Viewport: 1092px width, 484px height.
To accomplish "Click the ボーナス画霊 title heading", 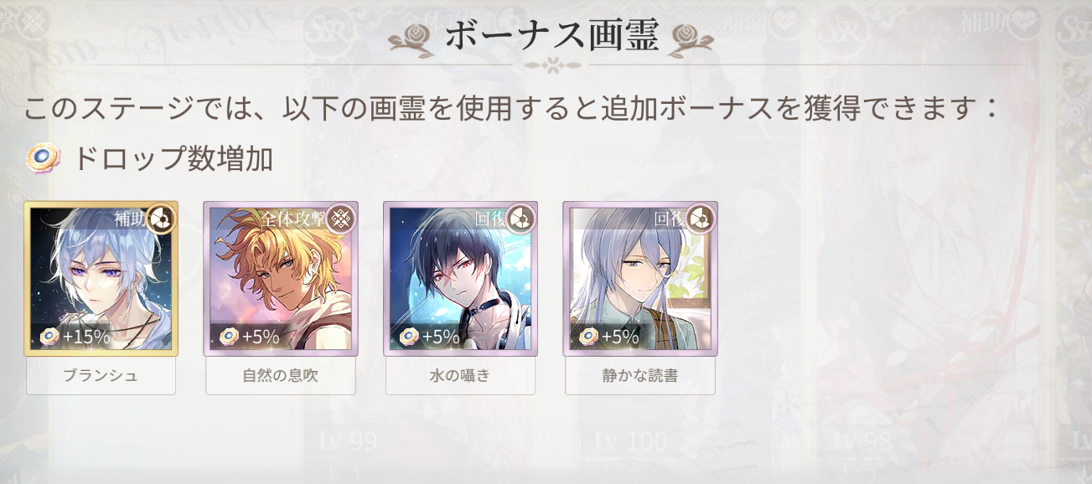I will [551, 36].
